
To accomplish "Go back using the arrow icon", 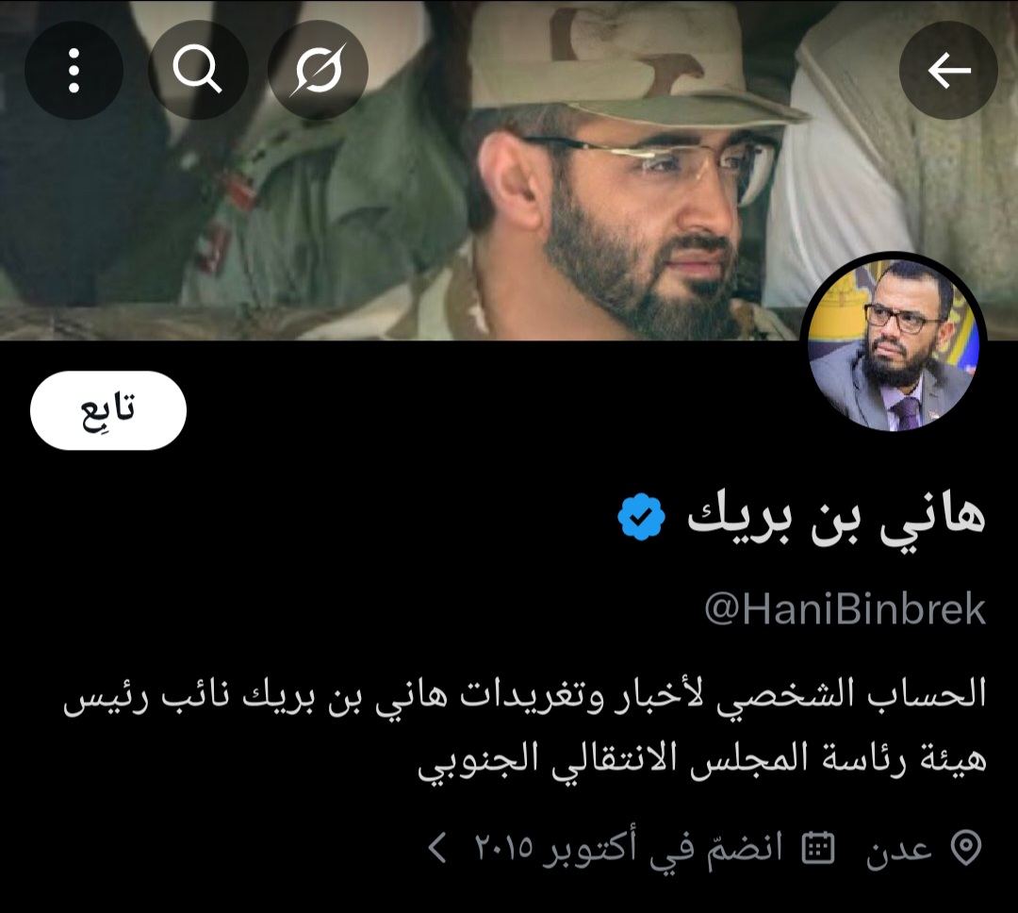I will tap(948, 70).
